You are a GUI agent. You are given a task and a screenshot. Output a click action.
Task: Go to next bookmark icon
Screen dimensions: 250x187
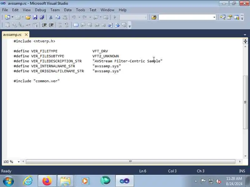click(90, 25)
